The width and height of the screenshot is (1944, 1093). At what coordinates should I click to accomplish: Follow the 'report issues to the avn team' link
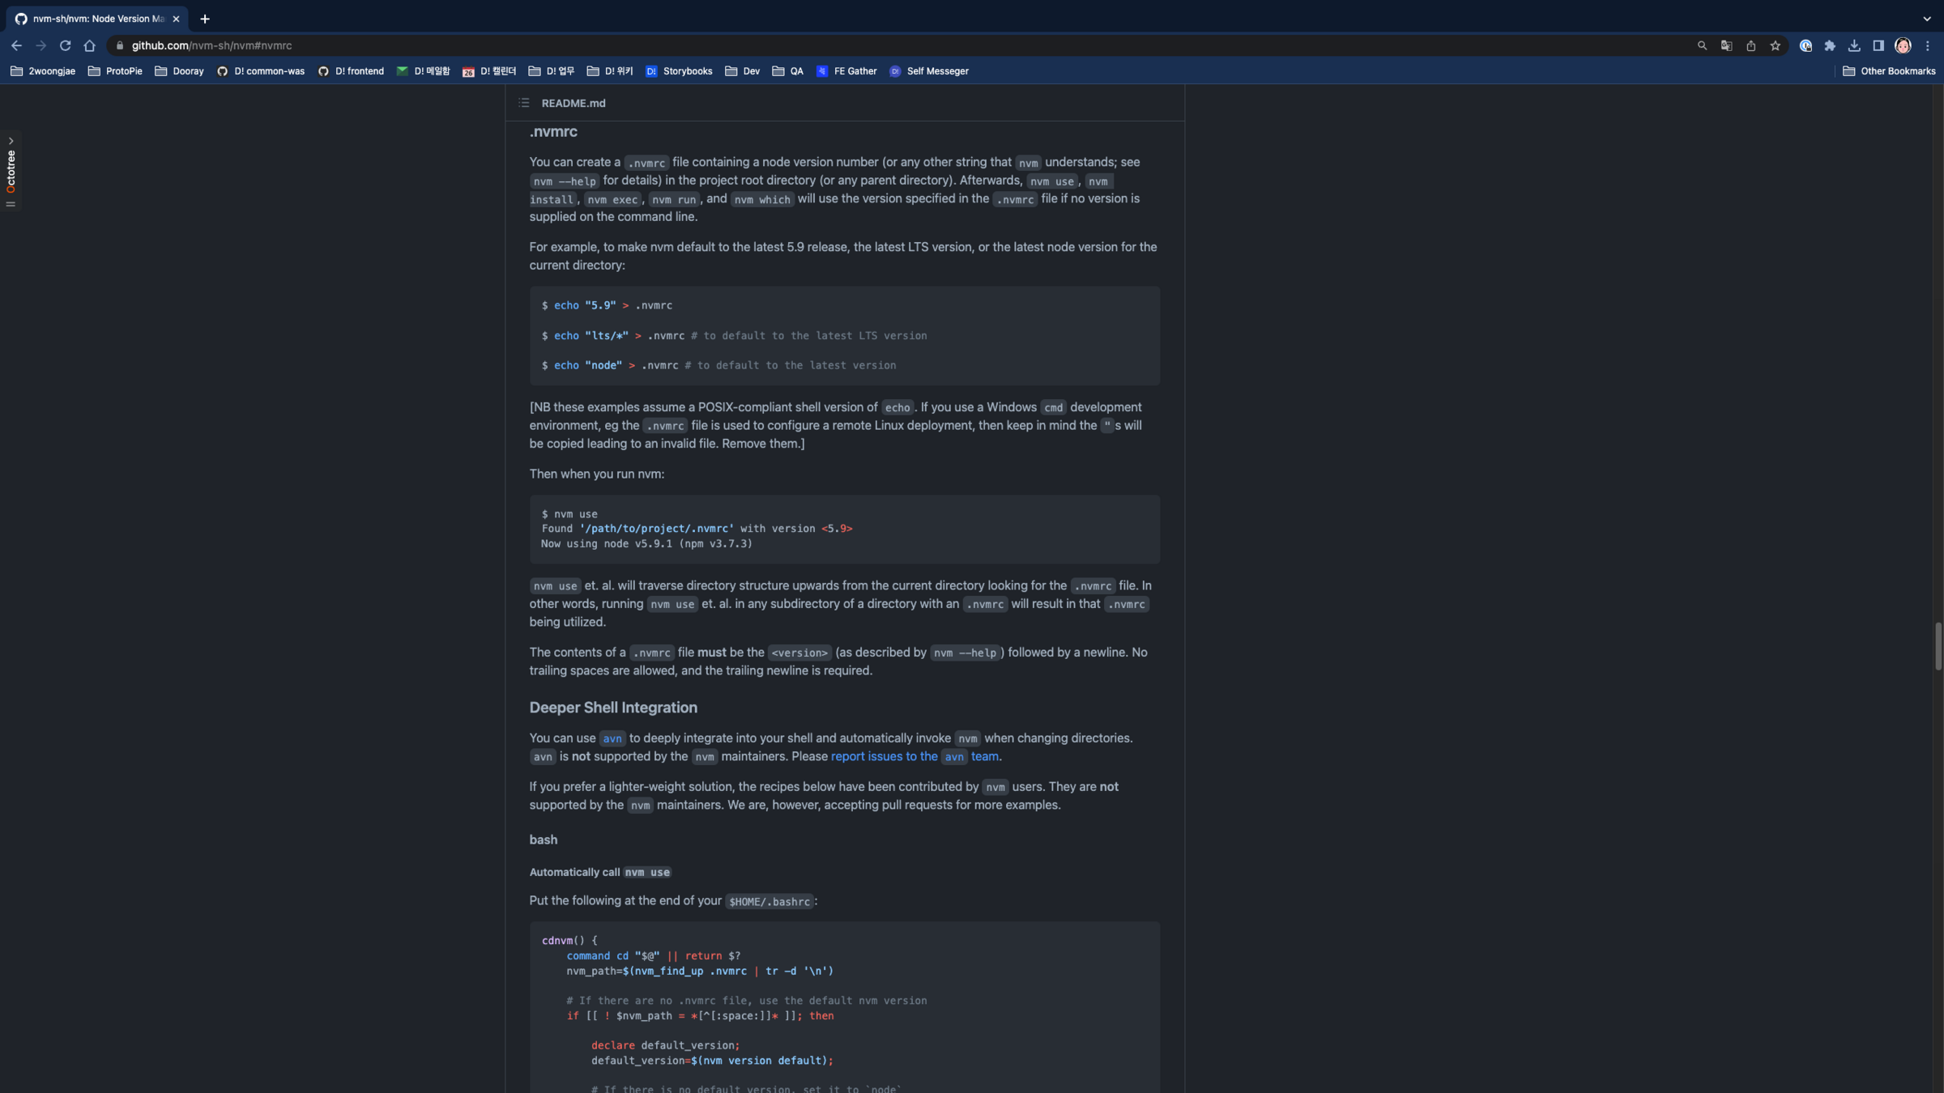tap(883, 756)
